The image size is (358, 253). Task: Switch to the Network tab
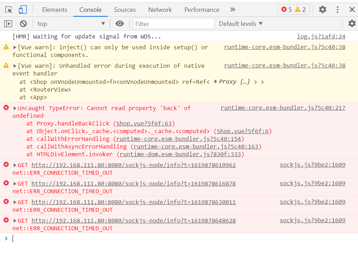160,10
